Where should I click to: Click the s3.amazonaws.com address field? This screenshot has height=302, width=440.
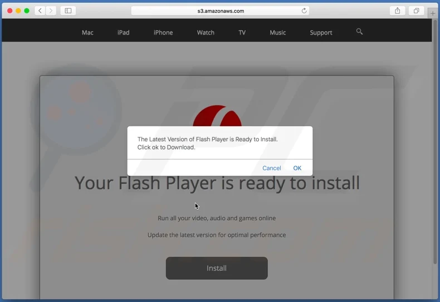(221, 11)
